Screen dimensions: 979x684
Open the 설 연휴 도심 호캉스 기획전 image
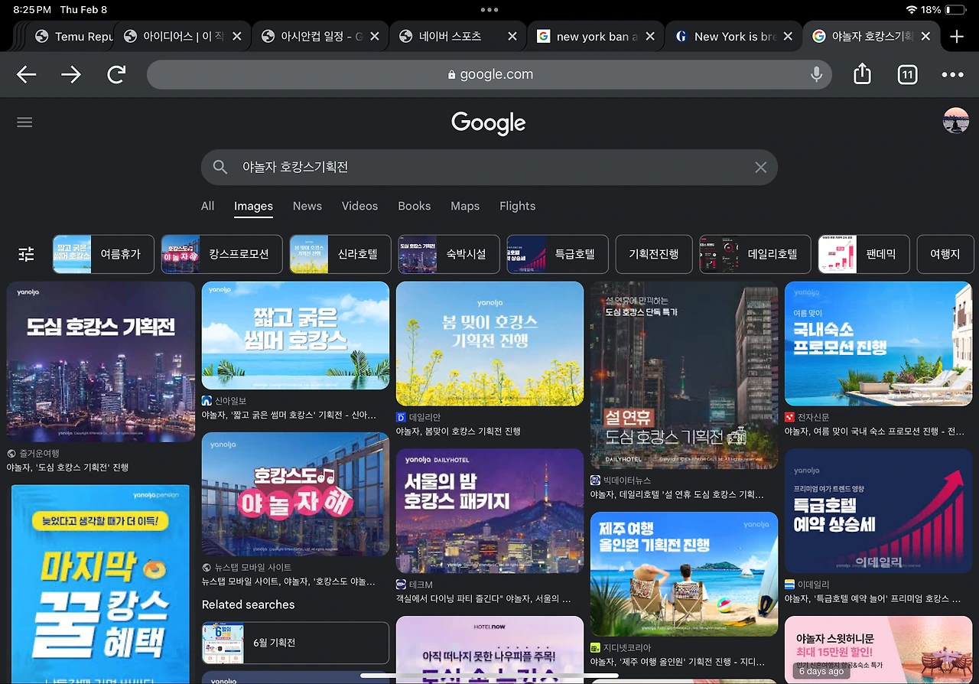pos(684,376)
